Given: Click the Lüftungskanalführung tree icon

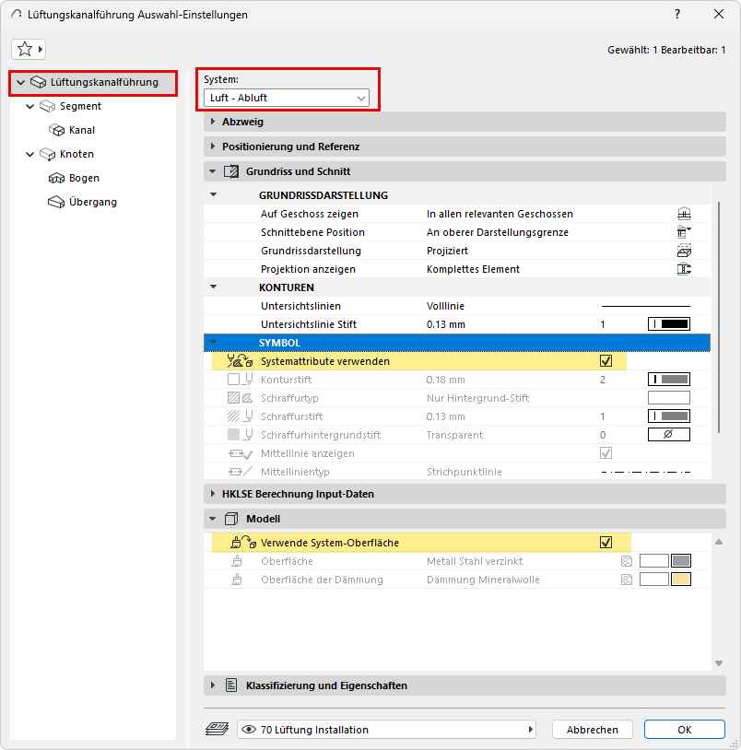Looking at the screenshot, I should 39,82.
